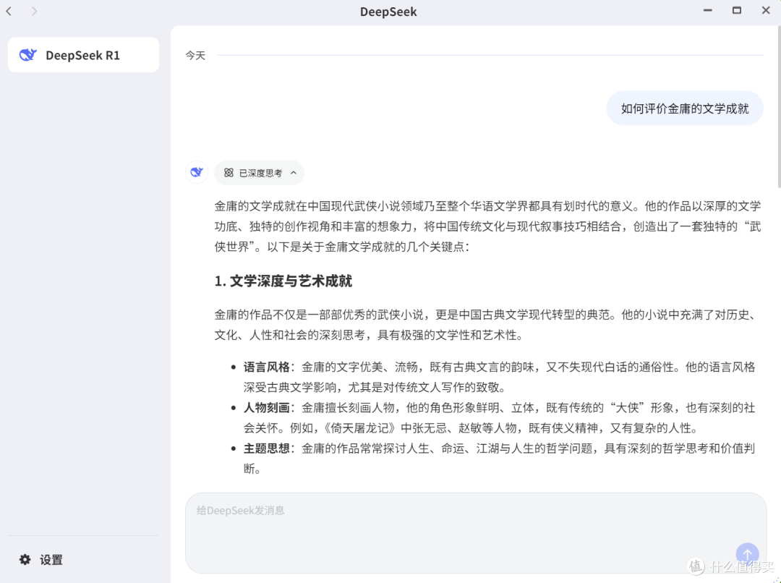Screen dimensions: 781x583
Task: Click the DeepSeek whale logo in sidebar
Action: [x=28, y=55]
